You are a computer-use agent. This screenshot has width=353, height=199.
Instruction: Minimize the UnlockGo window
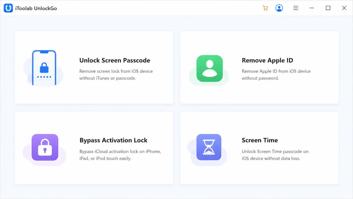(312, 8)
